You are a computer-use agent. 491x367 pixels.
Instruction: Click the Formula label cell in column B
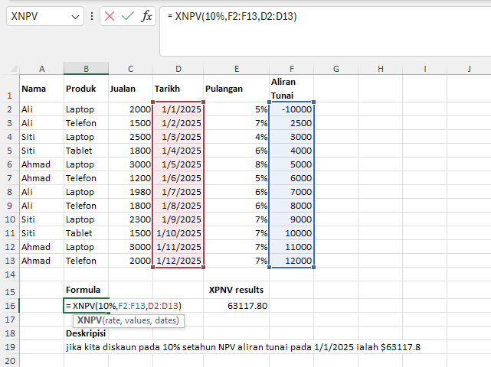[86, 291]
